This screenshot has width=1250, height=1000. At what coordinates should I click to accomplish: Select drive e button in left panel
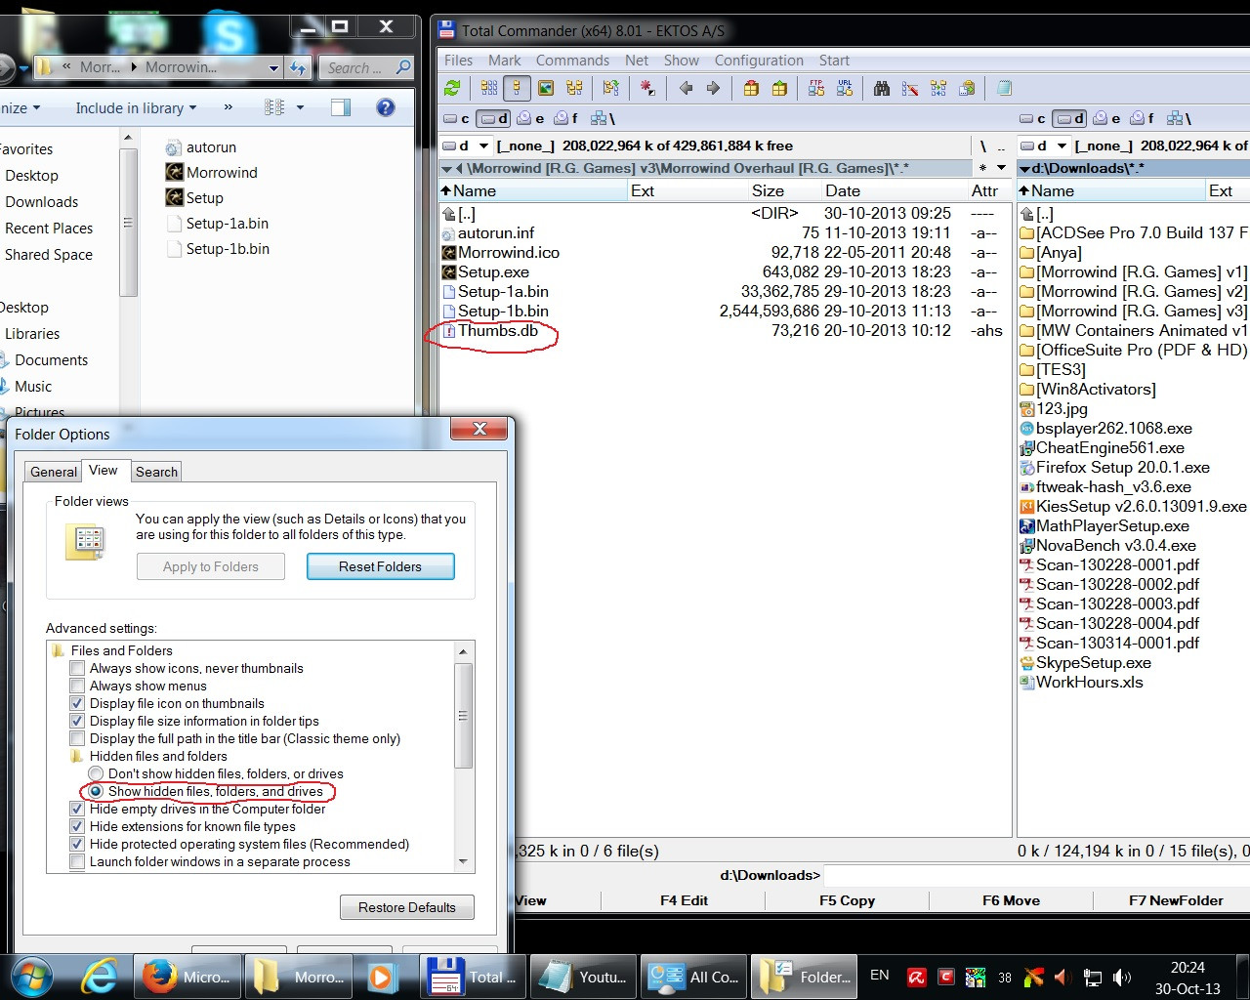click(x=531, y=118)
